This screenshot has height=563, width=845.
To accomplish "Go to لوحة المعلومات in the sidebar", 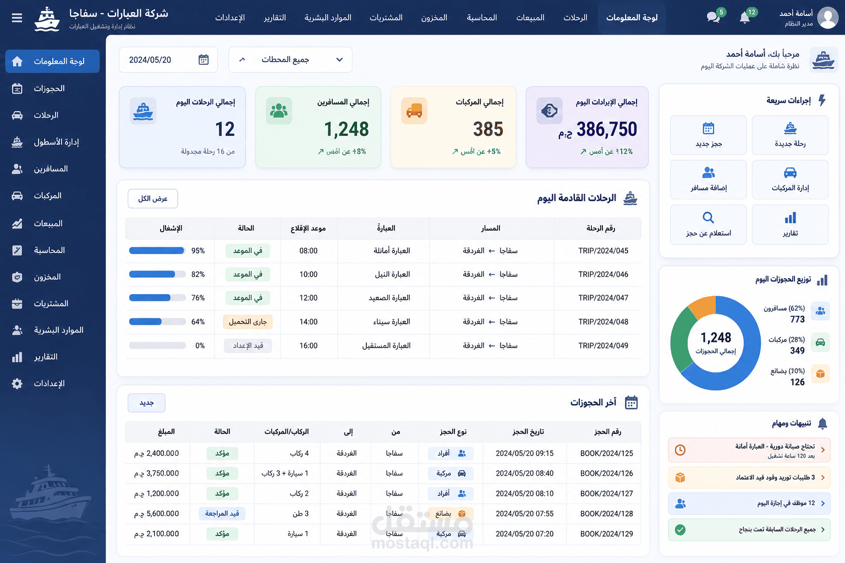I will pos(52,61).
